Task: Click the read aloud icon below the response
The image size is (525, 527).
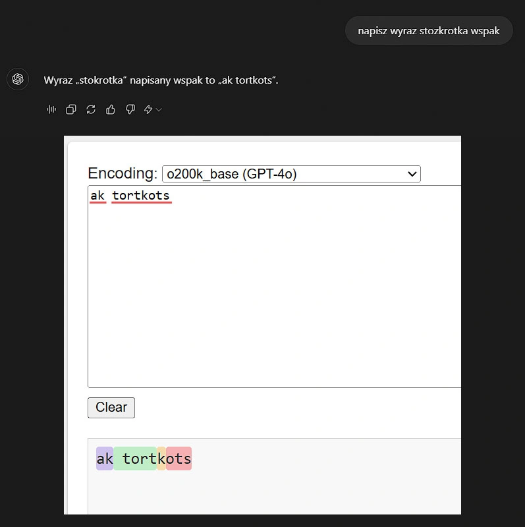Action: [51, 109]
